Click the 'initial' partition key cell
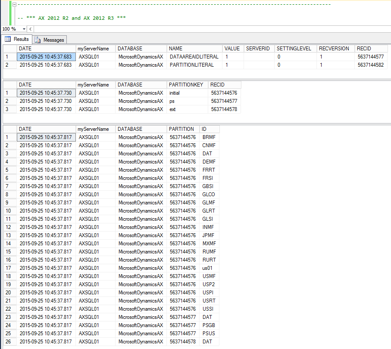The height and width of the screenshot is (349, 391). pyautogui.click(x=175, y=93)
